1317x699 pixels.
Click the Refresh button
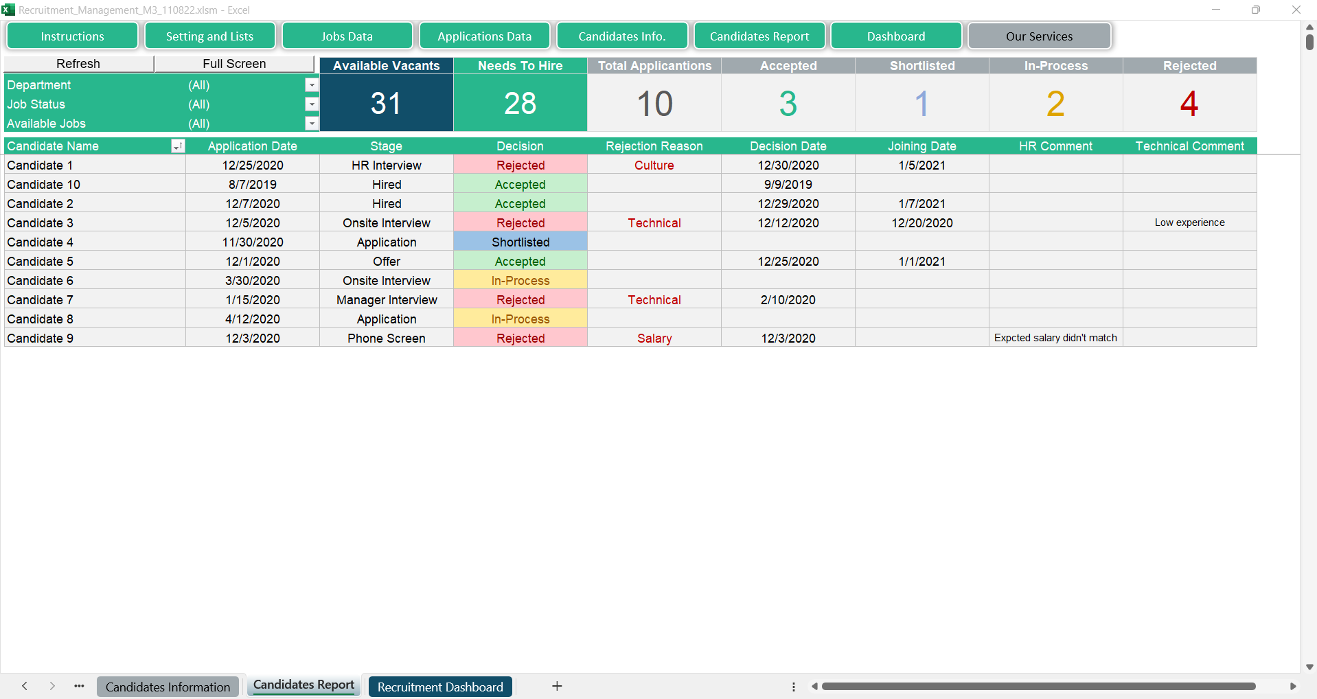tap(78, 64)
